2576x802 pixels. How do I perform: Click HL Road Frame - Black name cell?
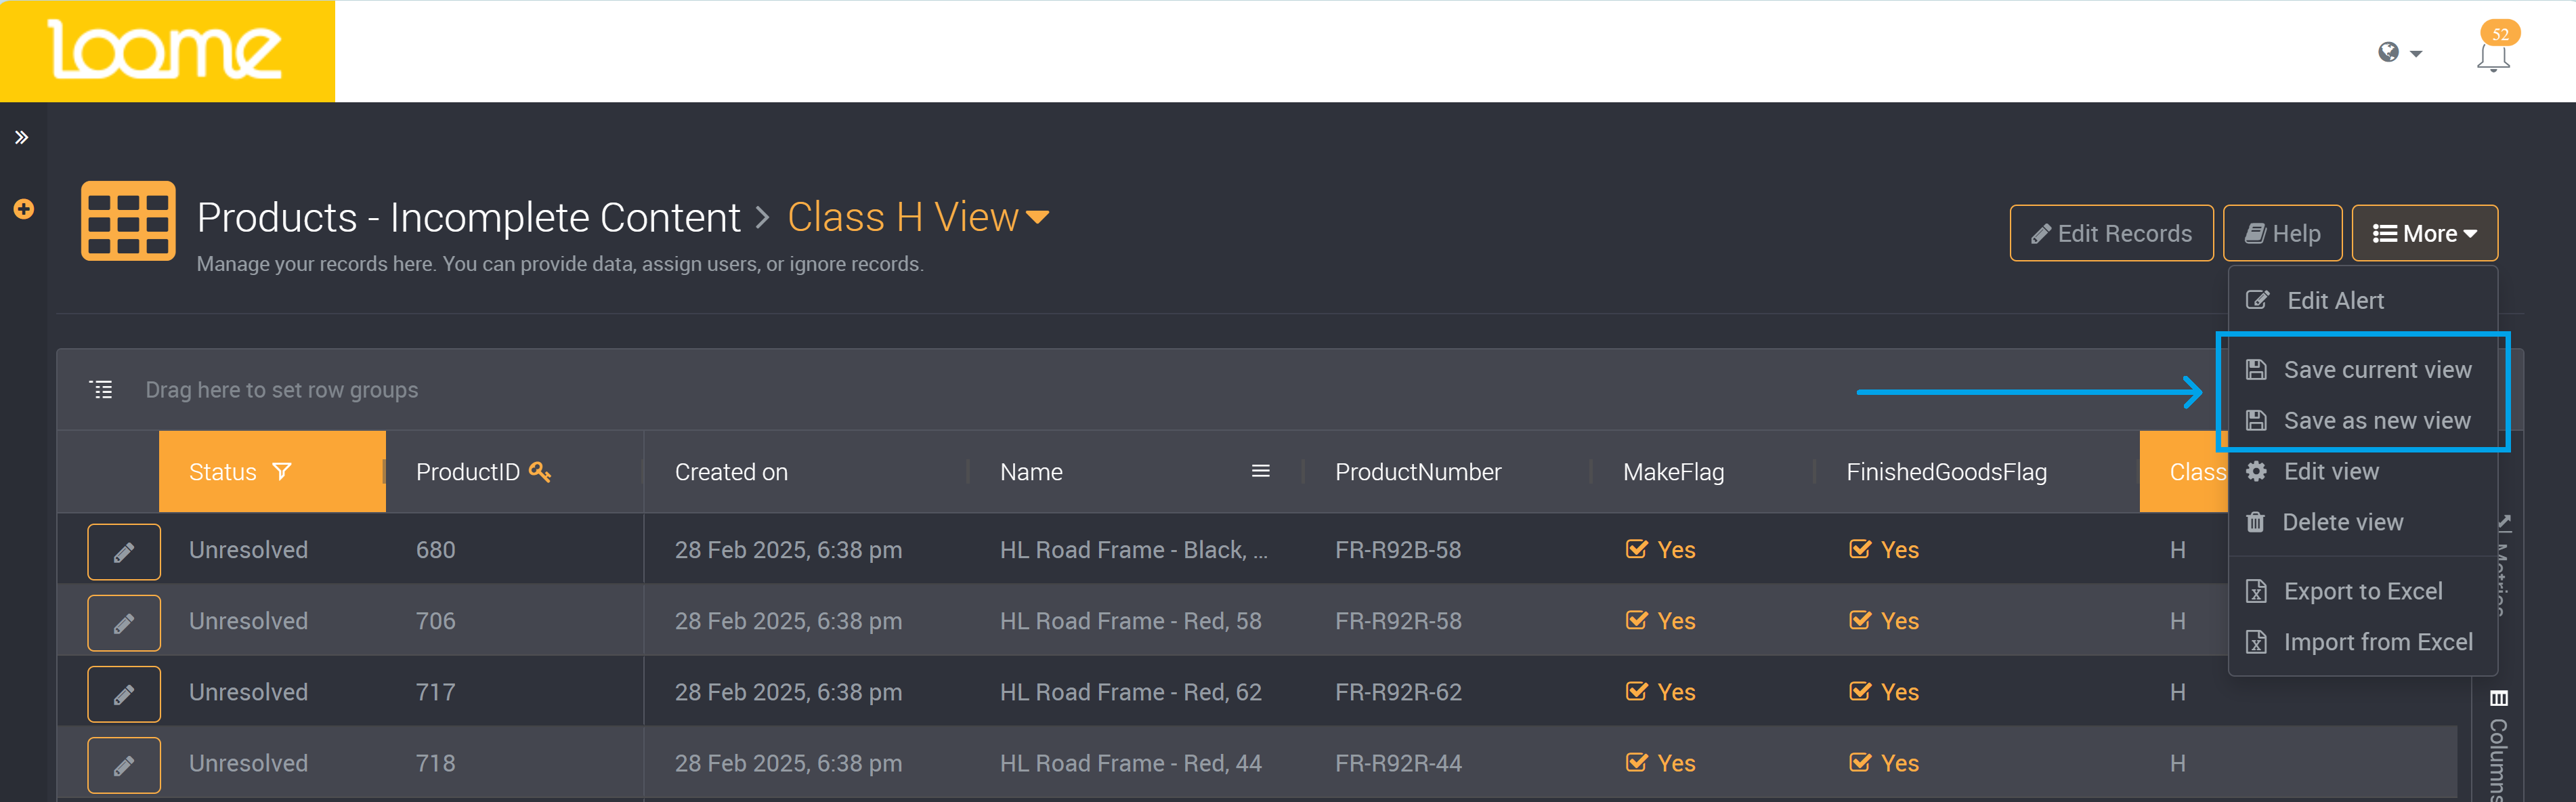click(1133, 550)
